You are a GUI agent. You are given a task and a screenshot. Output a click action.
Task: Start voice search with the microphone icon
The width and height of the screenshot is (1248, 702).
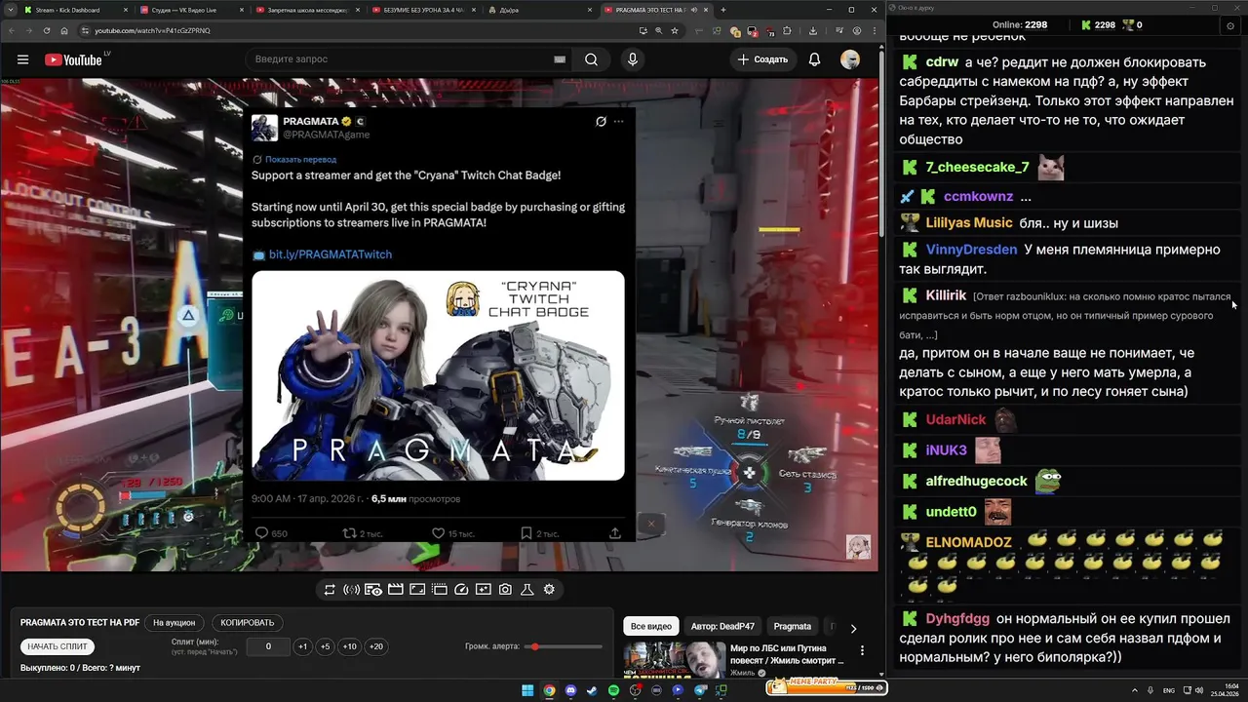click(x=633, y=59)
